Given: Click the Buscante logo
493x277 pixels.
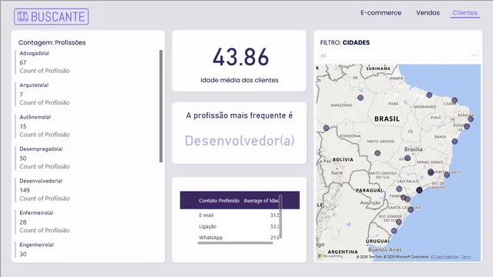Looking at the screenshot, I should point(52,17).
